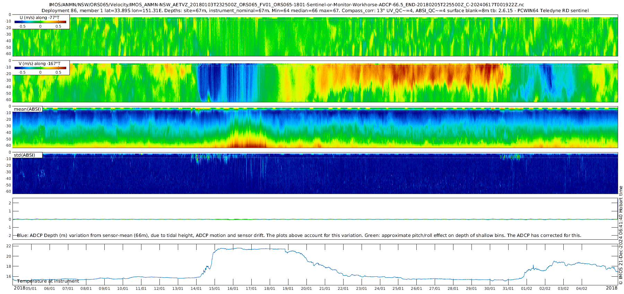The height and width of the screenshot is (294, 624).
Task: Click the V velocity colorbar legend
Action: [40, 68]
